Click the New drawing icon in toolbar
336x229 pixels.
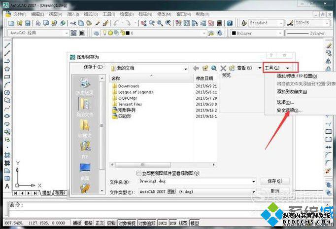[11, 23]
